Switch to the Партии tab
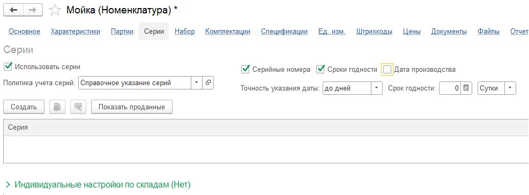The image size is (529, 195). pos(122,32)
